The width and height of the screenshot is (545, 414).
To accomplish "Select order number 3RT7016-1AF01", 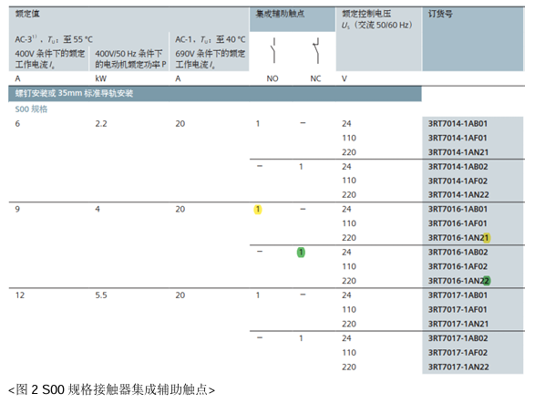I will tap(458, 223).
